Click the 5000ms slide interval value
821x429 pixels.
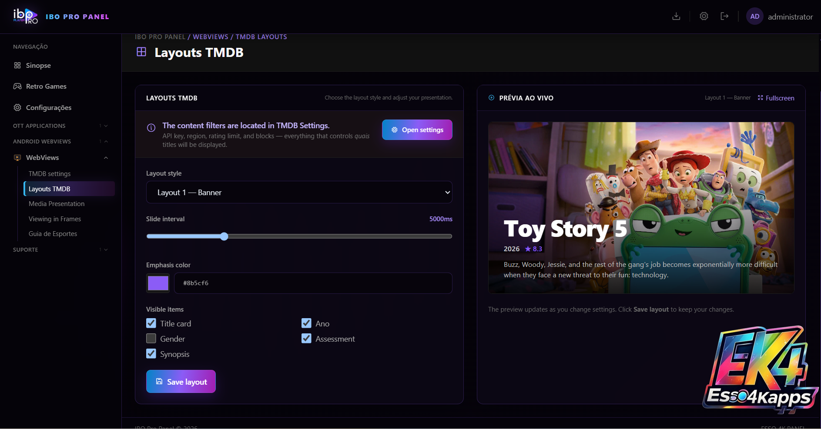click(441, 219)
